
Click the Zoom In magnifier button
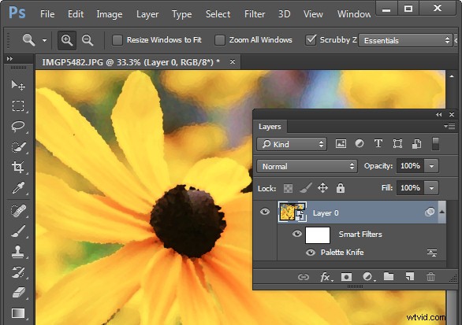click(x=67, y=40)
